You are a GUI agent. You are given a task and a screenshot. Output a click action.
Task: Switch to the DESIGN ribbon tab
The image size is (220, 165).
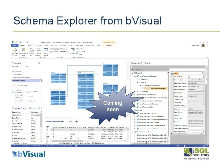coord(38,46)
